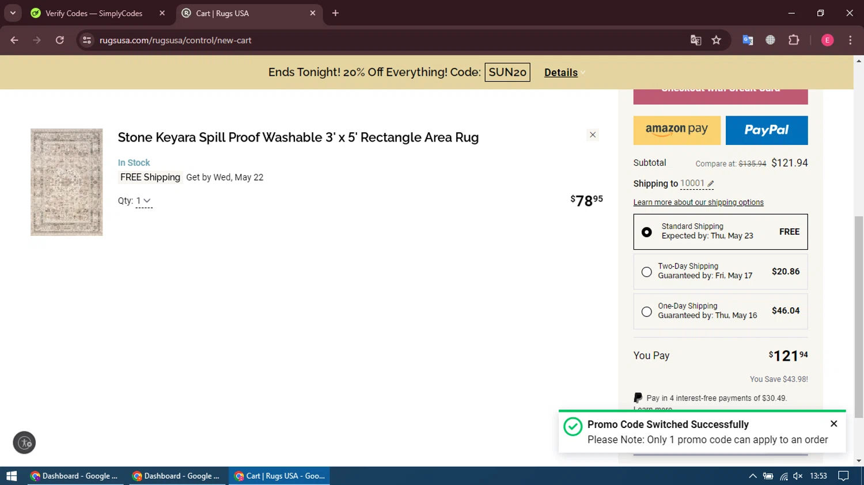864x485 pixels.
Task: Open Stone Keyara Spill Proof Washable rug title
Action: (x=298, y=138)
